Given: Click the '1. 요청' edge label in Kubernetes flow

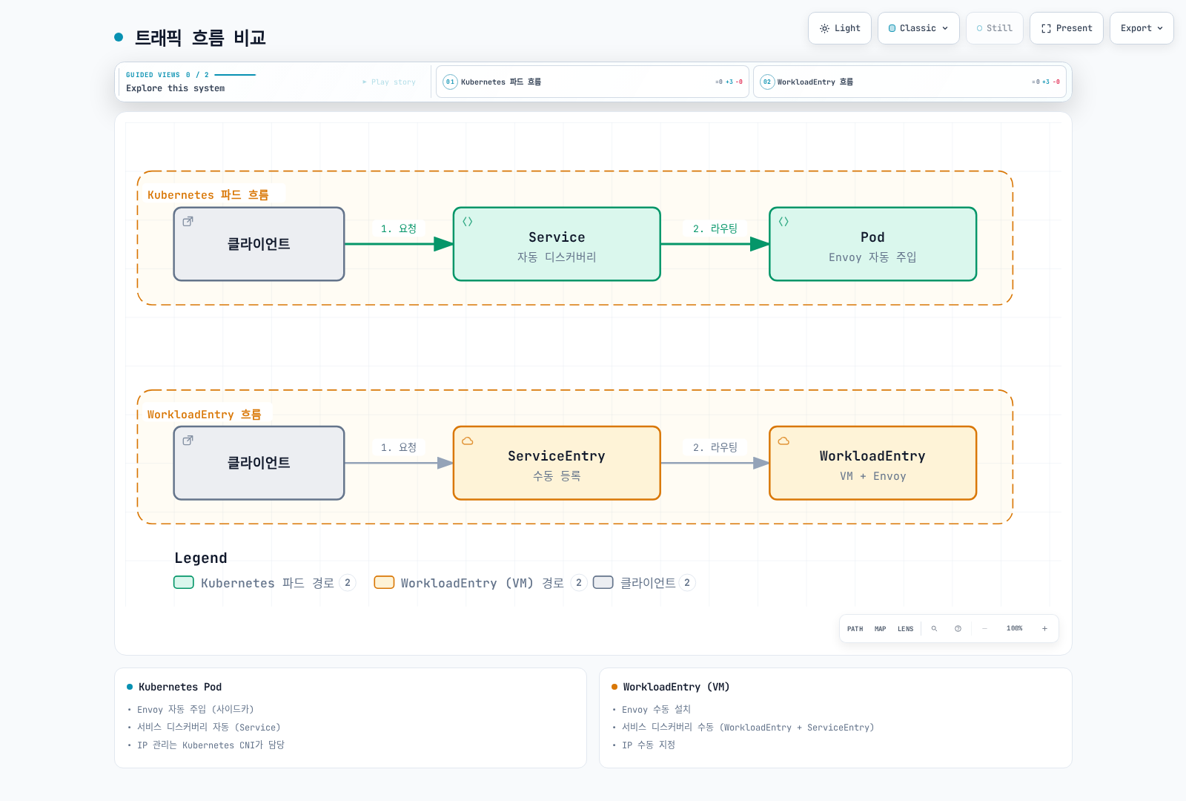Looking at the screenshot, I should 399,228.
